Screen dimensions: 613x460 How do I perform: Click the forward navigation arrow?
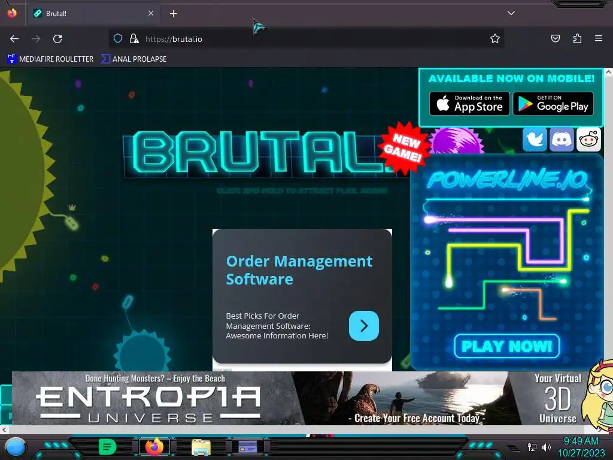36,39
